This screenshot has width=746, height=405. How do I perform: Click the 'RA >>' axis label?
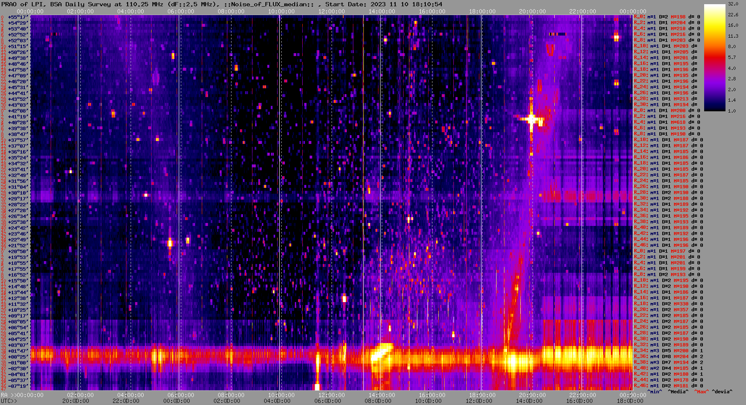pos(8,395)
